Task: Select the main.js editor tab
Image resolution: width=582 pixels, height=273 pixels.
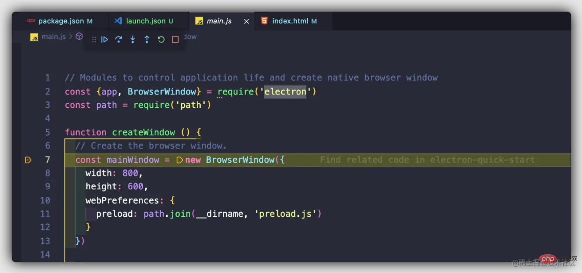Action: (222, 21)
